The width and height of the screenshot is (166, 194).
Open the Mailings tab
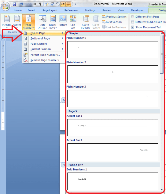coord(90,10)
